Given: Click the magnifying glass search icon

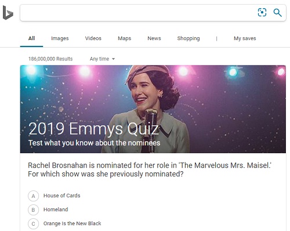Looking at the screenshot, I should 277,13.
